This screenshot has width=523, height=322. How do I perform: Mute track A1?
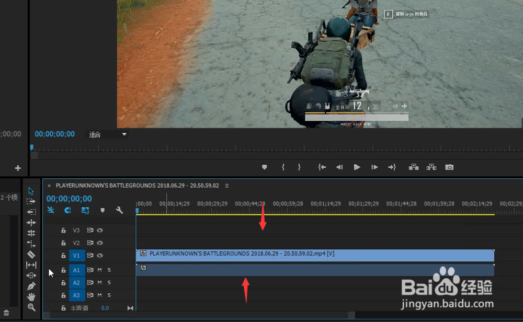pyautogui.click(x=99, y=270)
